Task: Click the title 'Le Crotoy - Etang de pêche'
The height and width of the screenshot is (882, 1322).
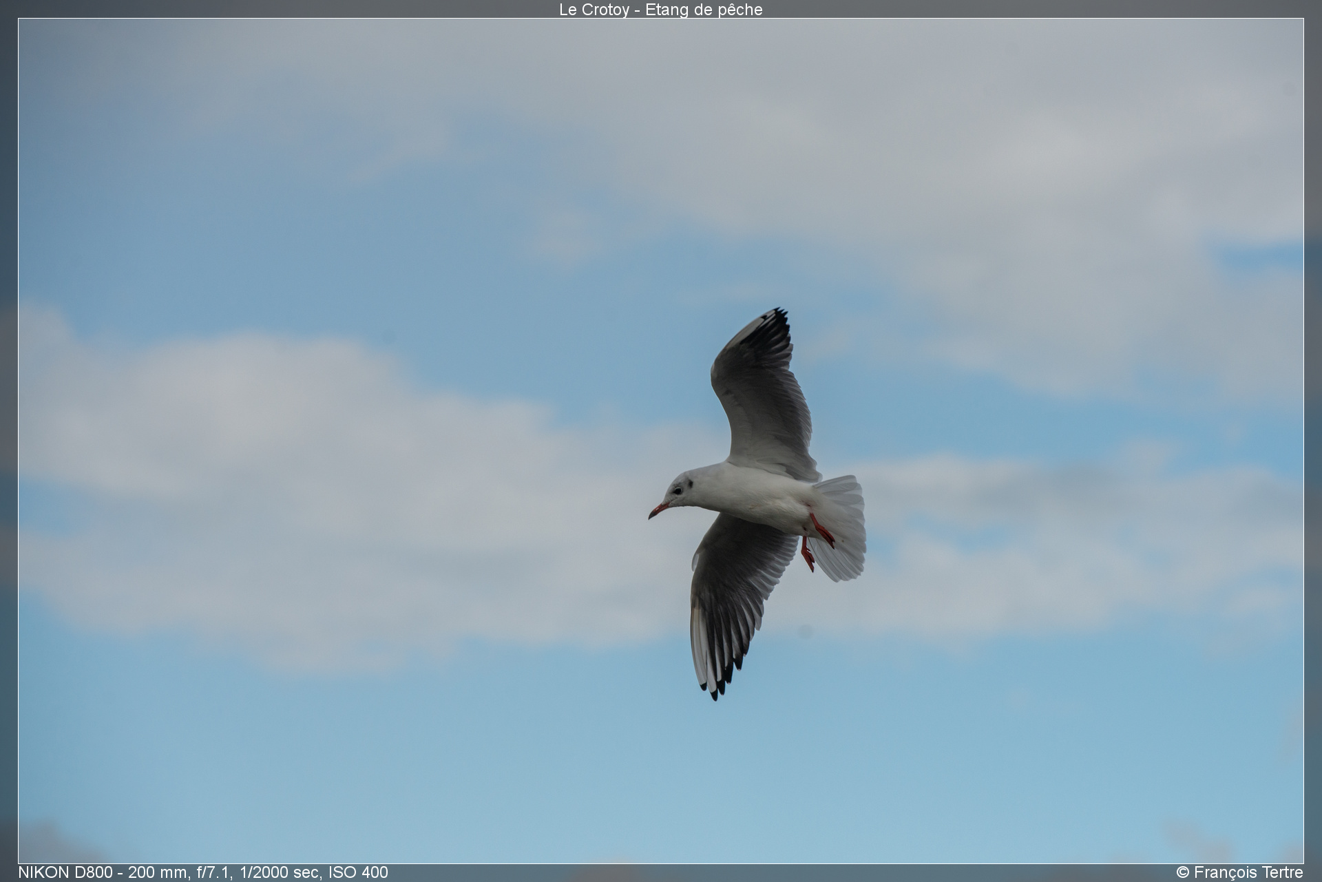Action: pyautogui.click(x=661, y=10)
